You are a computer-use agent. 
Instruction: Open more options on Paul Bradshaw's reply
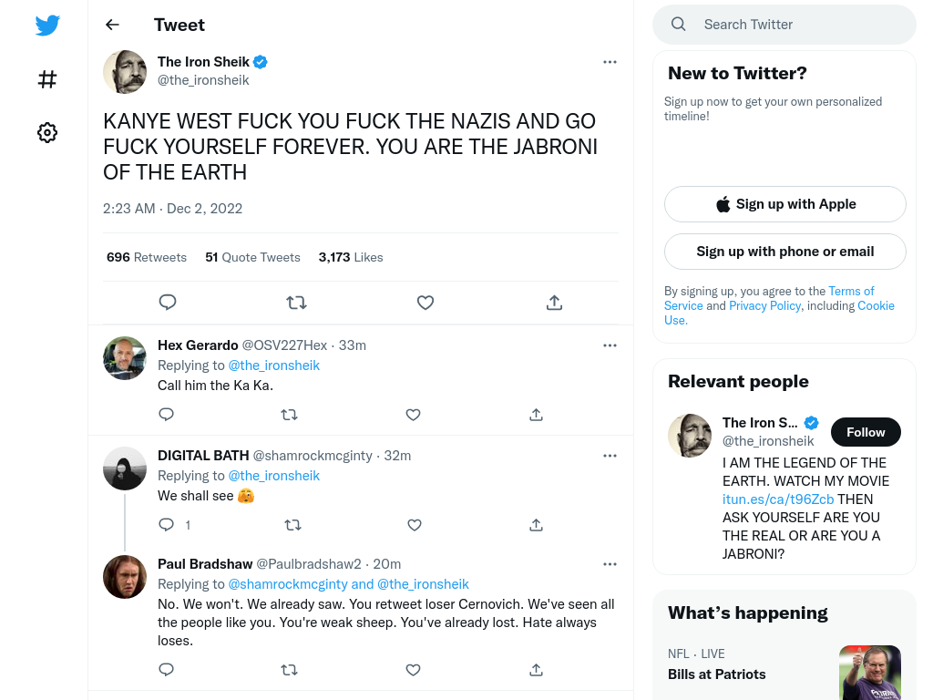coord(610,563)
